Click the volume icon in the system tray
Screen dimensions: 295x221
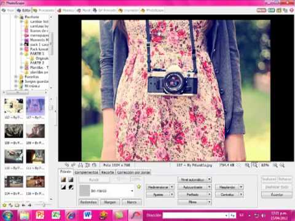point(264,215)
